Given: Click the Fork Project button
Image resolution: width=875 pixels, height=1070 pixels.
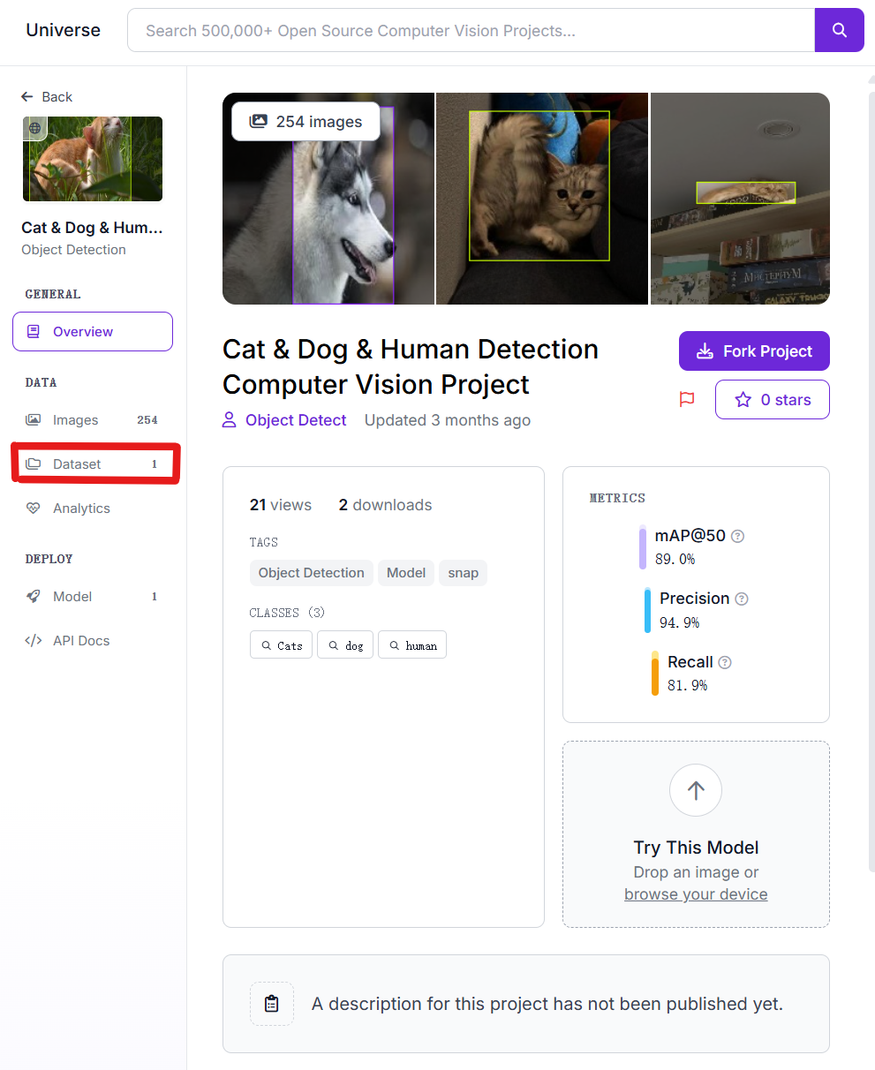Looking at the screenshot, I should point(754,351).
